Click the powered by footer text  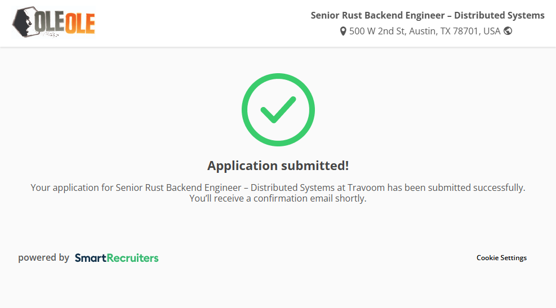[x=43, y=258]
